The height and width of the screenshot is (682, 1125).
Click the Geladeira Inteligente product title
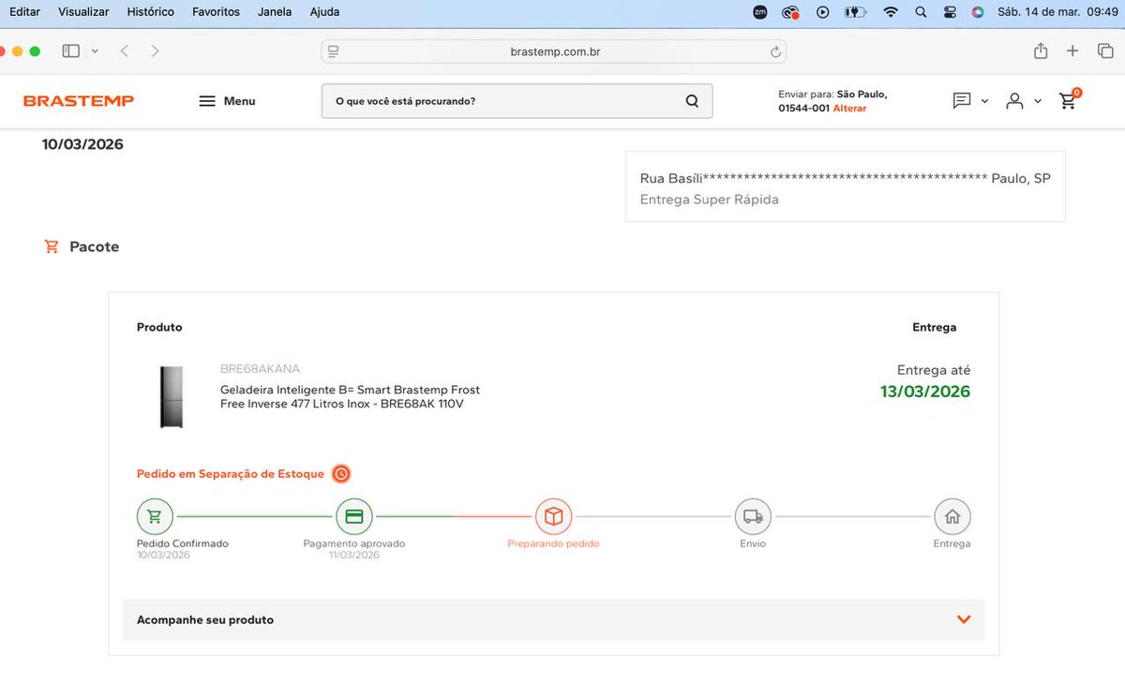pos(350,397)
